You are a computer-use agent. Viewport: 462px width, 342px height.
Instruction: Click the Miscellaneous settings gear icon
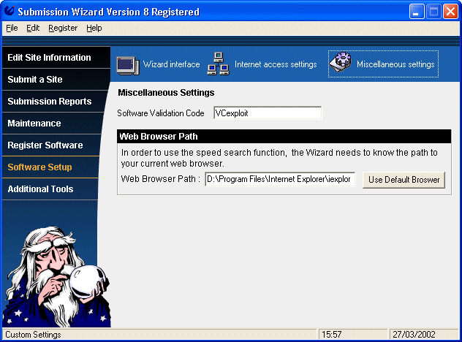point(341,62)
